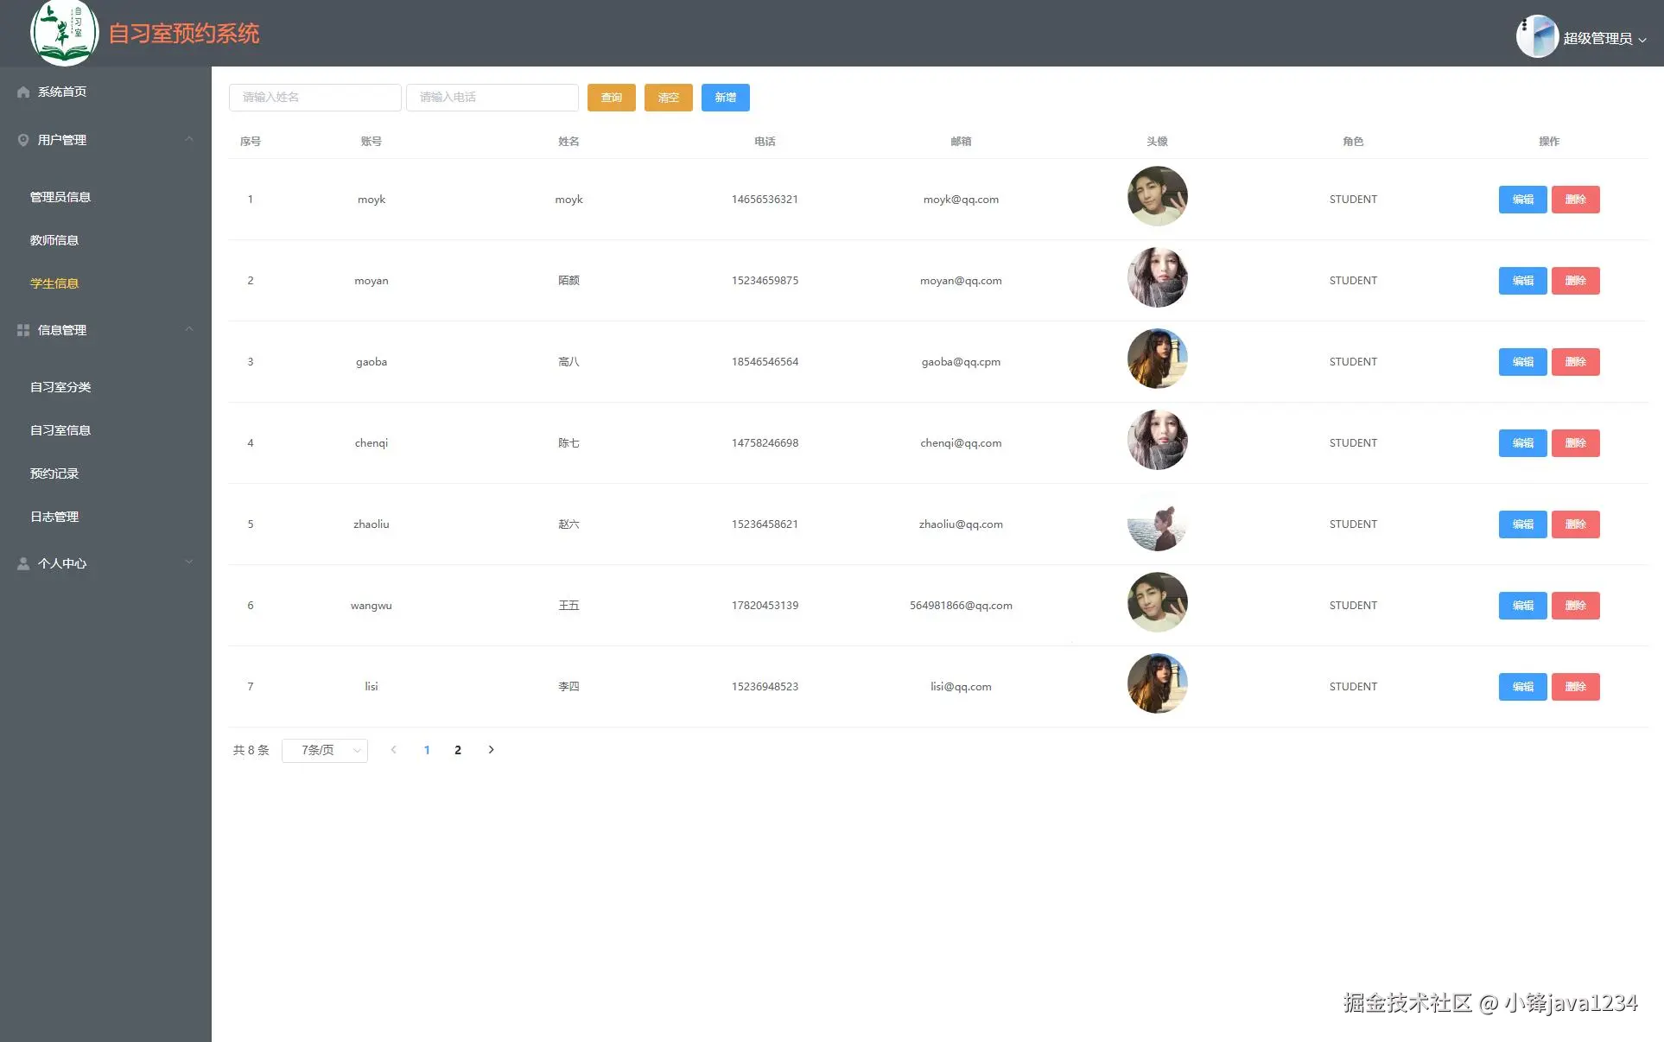
Task: Click the avatar in moyk's row
Action: tap(1158, 196)
